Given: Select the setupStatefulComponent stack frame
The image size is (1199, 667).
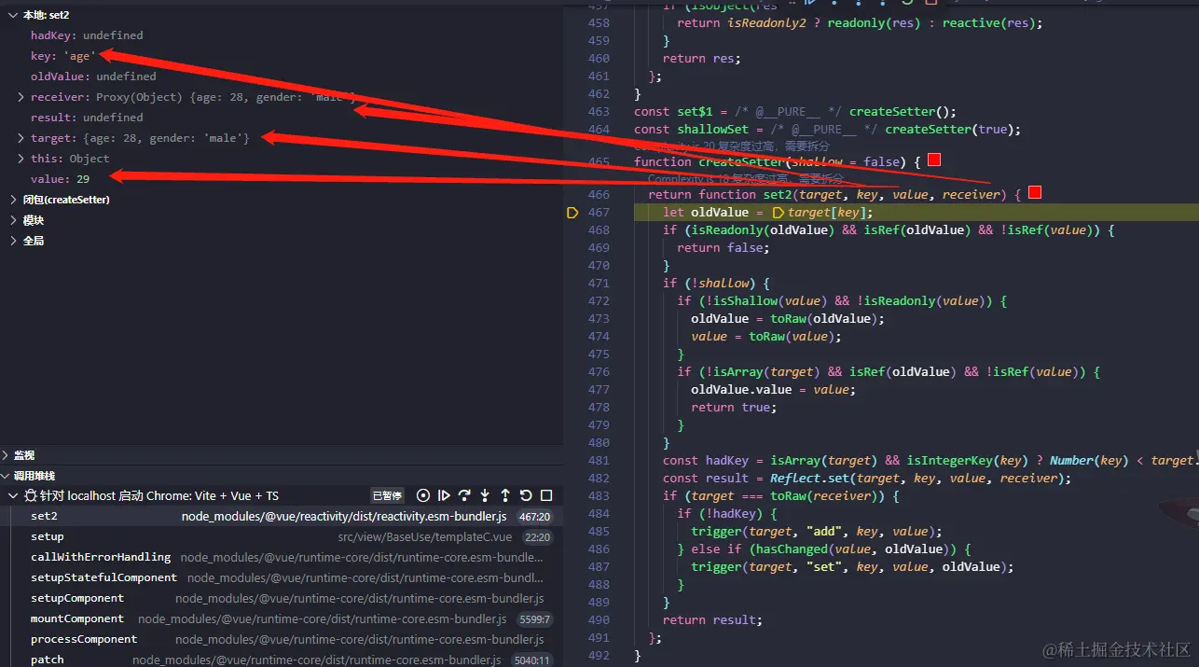Looking at the screenshot, I should coord(281,577).
